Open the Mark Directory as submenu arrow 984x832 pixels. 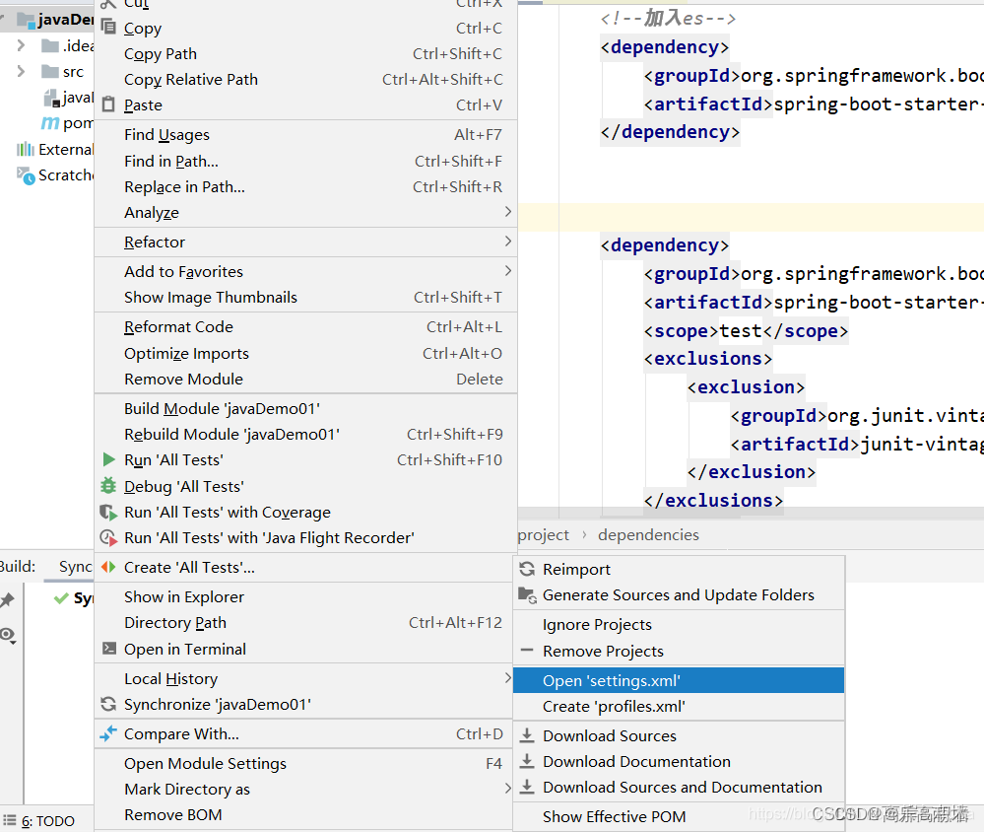[507, 788]
